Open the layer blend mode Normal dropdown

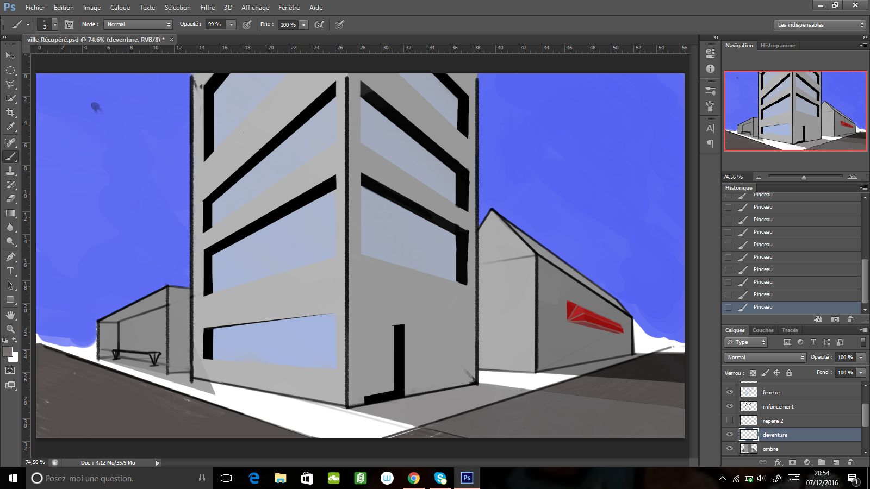(x=765, y=358)
